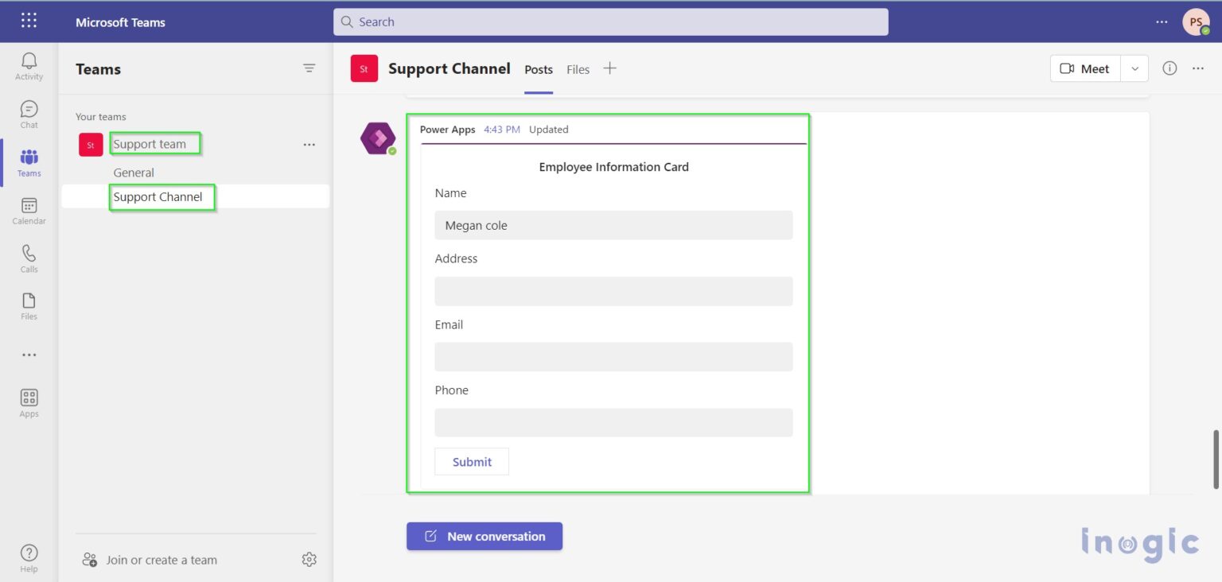The height and width of the screenshot is (582, 1222).
Task: Start a New conversation
Action: [x=484, y=536]
